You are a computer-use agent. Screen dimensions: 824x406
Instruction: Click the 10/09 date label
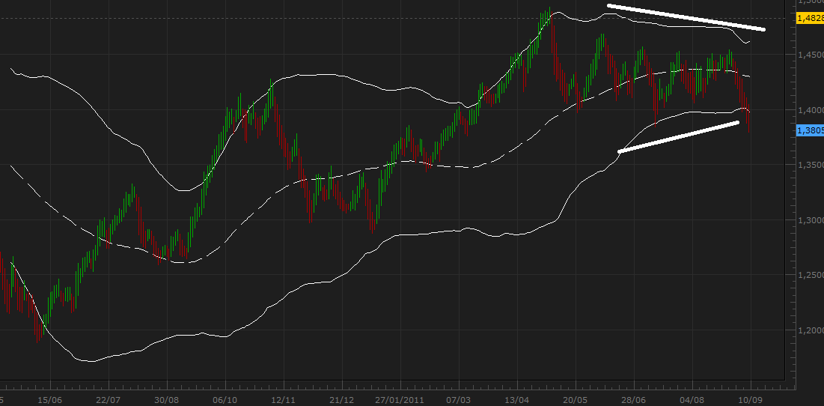751,400
